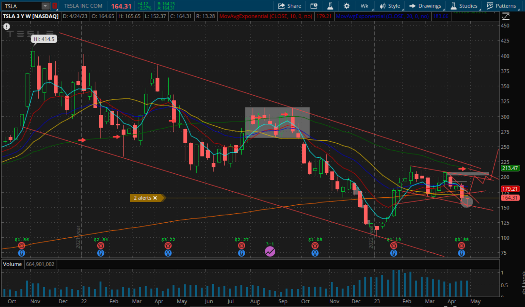Open the Drawings dropdown menu
The image size is (525, 307).
[x=426, y=6]
